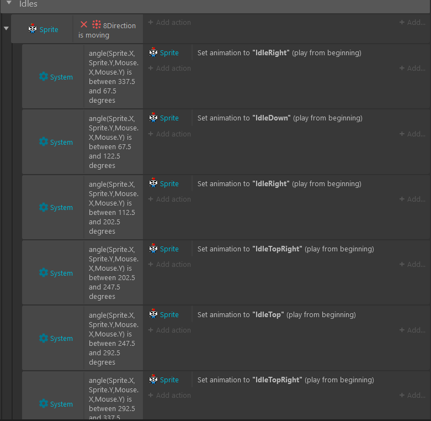Click Sprite label in IdleTop action
This screenshot has width=431, height=421.
(169, 315)
